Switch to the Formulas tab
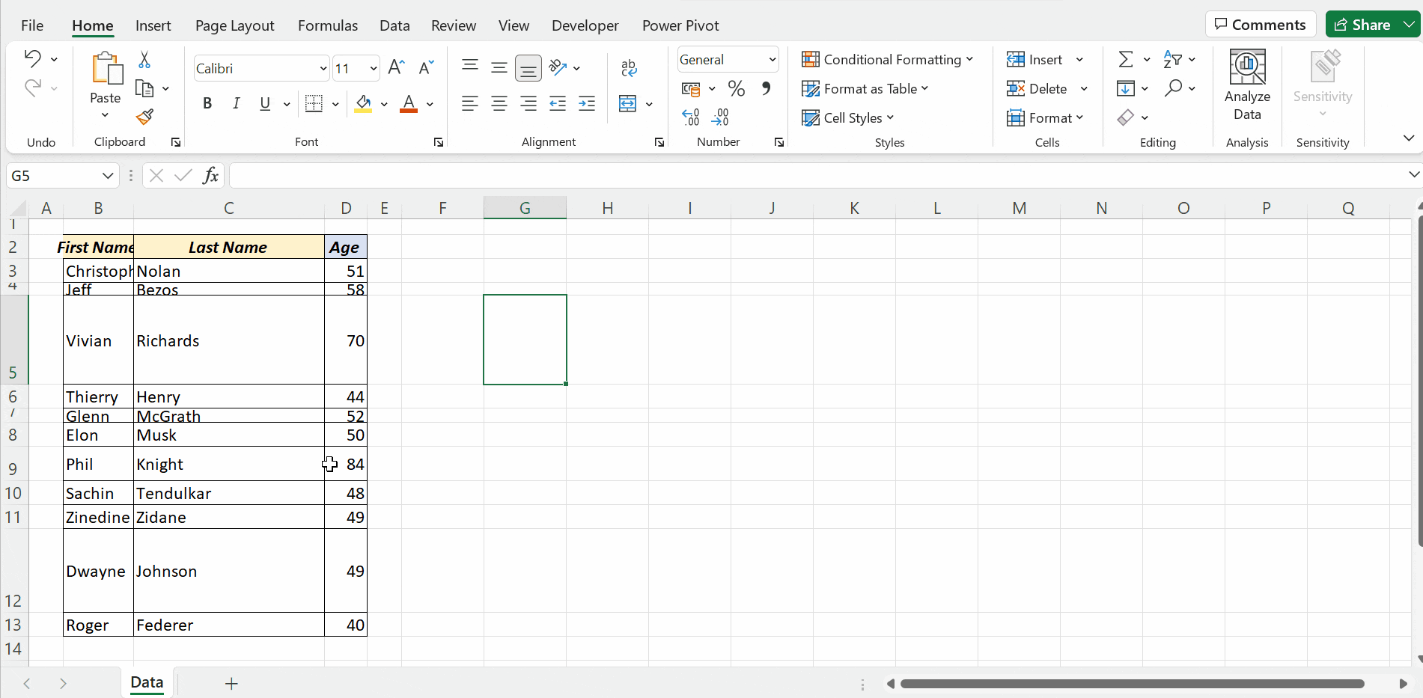 (x=328, y=25)
